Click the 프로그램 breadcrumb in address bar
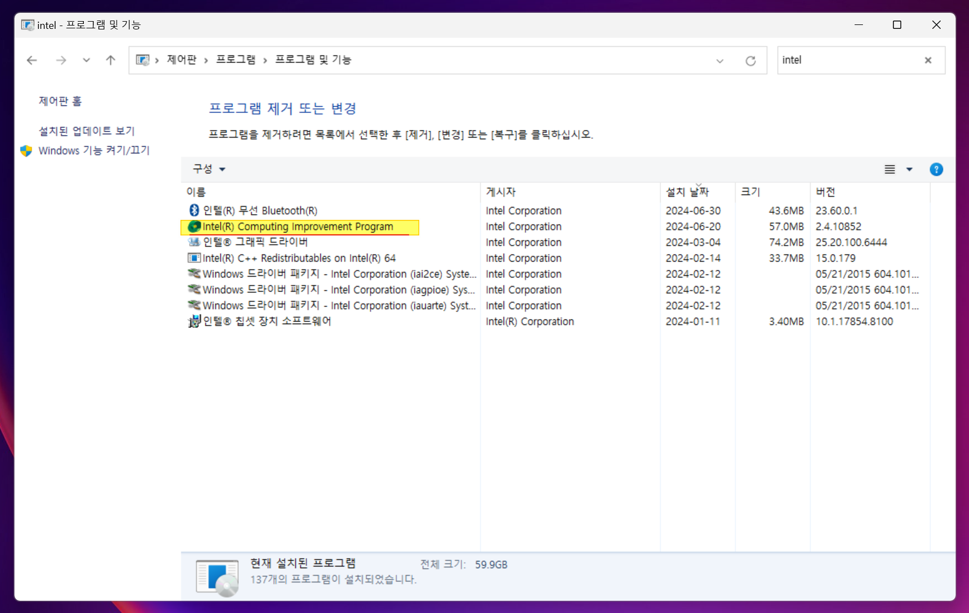 point(235,59)
